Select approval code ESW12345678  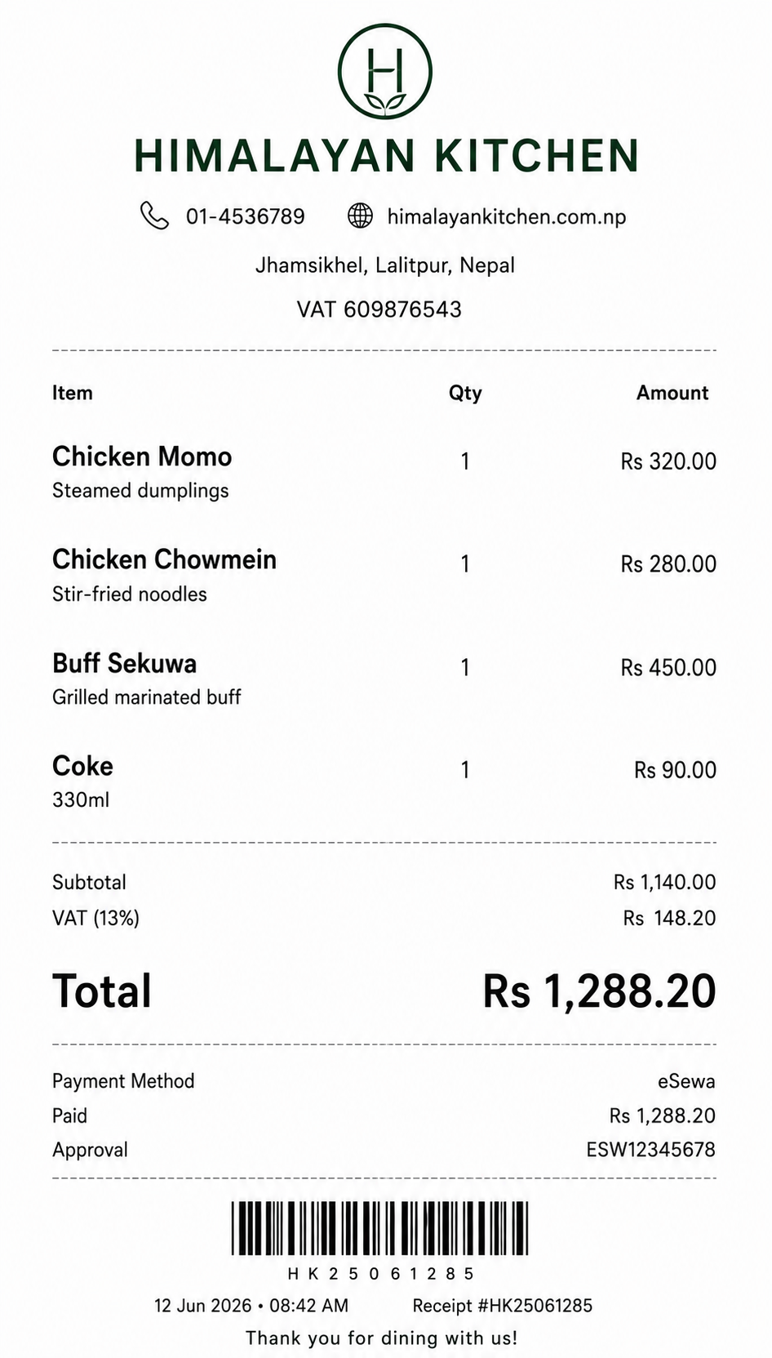point(650,1150)
